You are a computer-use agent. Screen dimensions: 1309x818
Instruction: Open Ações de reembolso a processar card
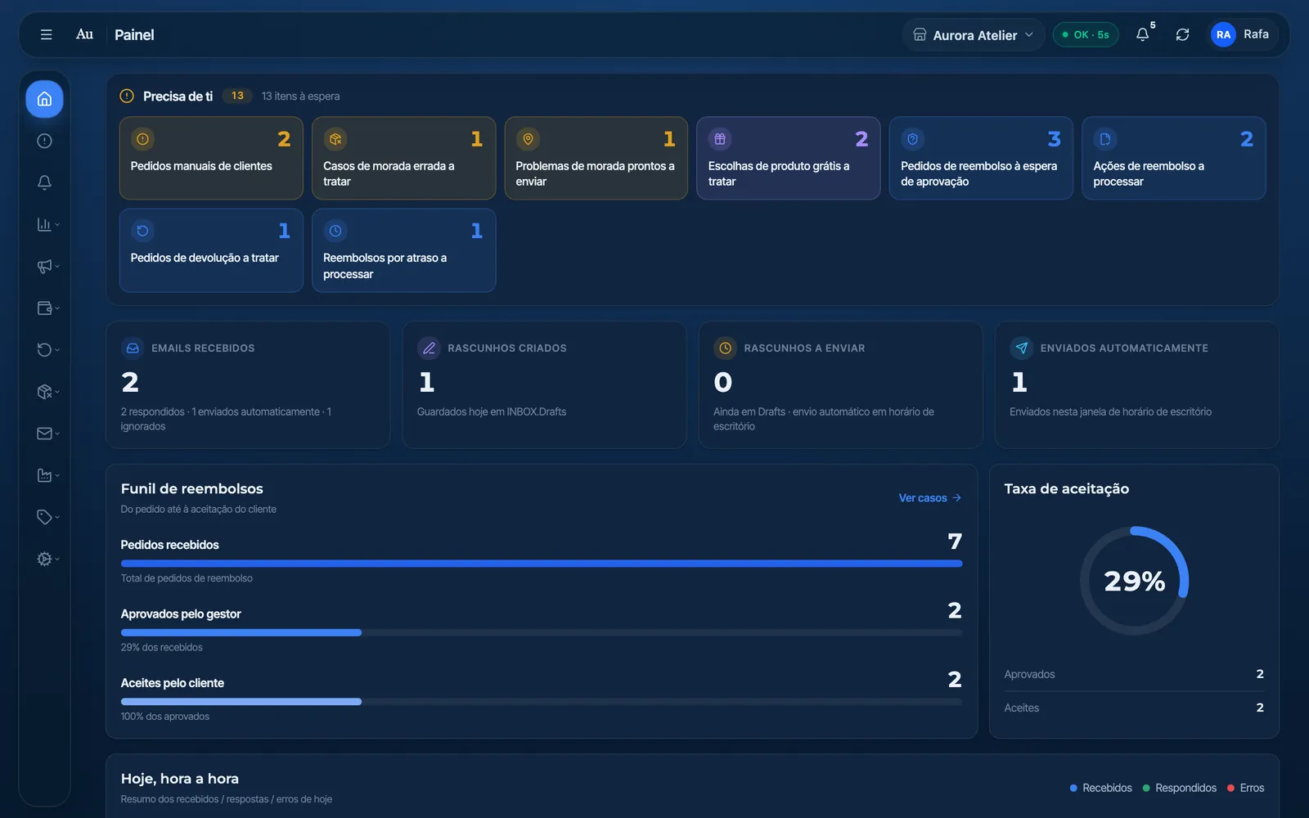tap(1174, 158)
